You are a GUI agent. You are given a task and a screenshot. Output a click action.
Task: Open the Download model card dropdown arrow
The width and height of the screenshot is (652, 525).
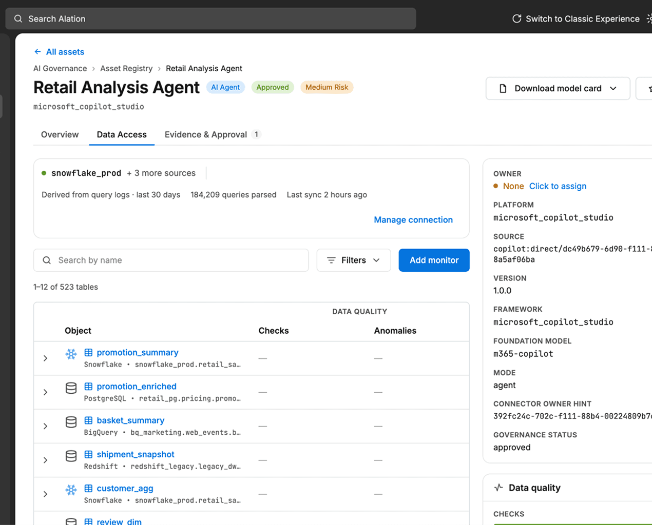coord(613,89)
